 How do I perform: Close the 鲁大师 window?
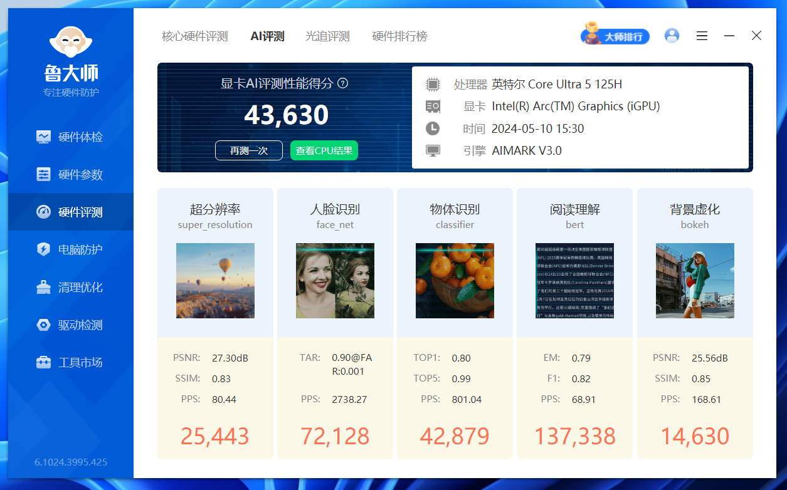click(x=757, y=36)
